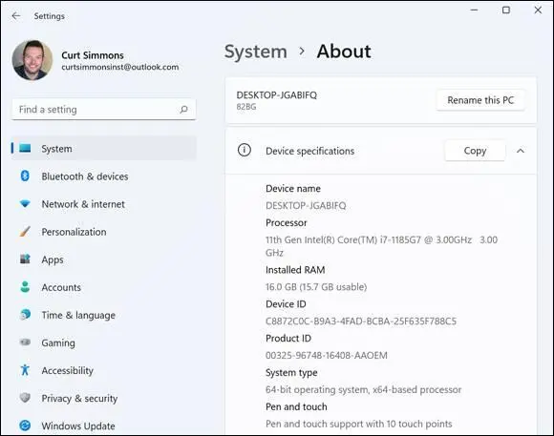
Task: Open Privacy & security label
Action: click(79, 398)
